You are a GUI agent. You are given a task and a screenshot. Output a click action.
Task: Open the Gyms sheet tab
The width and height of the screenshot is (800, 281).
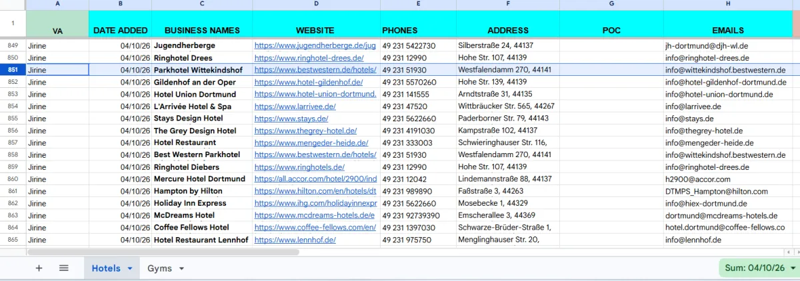159,268
